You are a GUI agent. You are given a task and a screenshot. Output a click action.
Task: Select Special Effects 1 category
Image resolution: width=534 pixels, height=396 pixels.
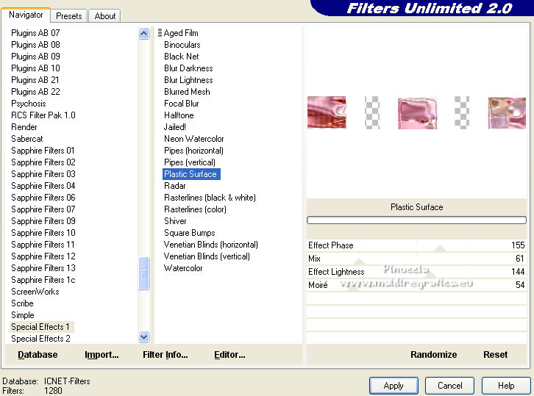[41, 327]
